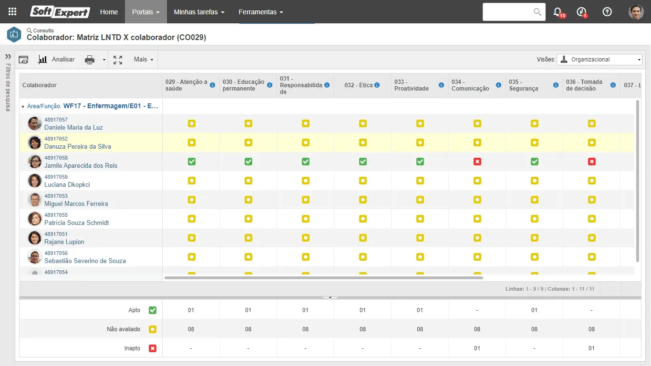
Task: Click the Colaborador column header
Action: tap(91, 85)
